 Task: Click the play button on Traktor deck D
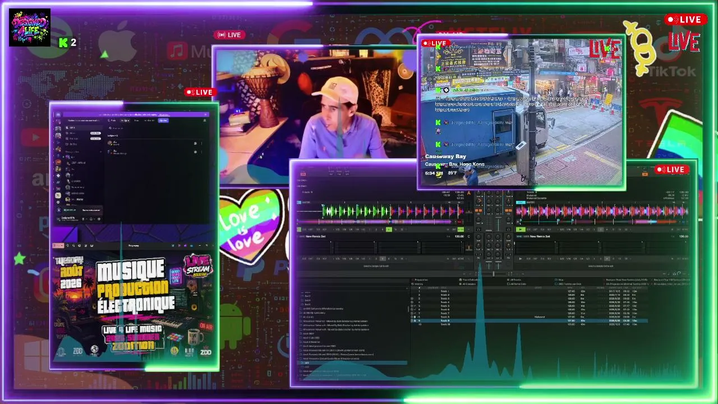tap(520, 259)
